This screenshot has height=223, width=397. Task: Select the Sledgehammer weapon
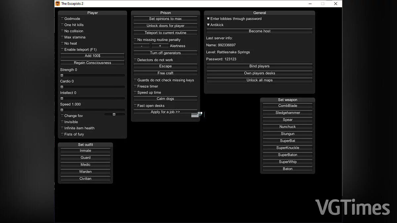(x=287, y=113)
